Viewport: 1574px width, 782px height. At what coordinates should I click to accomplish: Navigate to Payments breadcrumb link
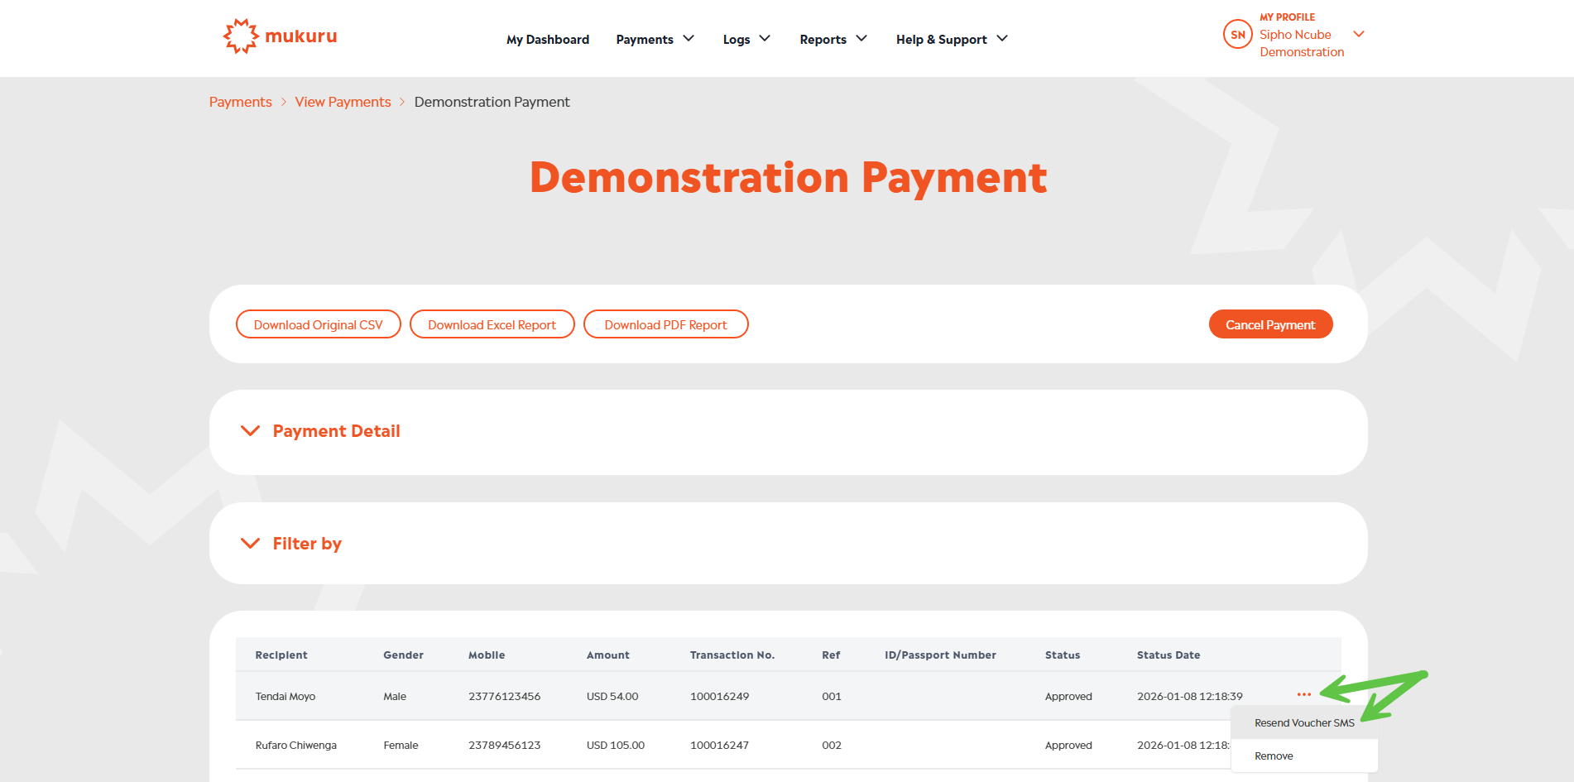240,102
